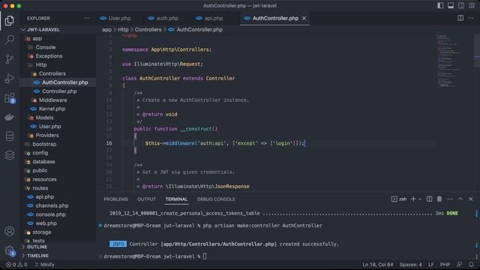
Task: Close the terminal panel
Action: coord(470,199)
